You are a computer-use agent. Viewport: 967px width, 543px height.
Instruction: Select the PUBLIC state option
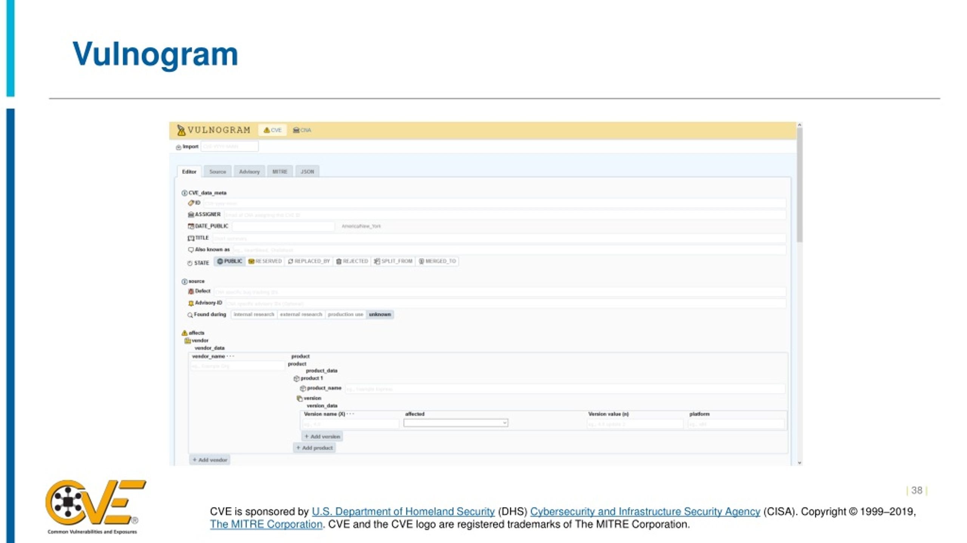pyautogui.click(x=230, y=261)
